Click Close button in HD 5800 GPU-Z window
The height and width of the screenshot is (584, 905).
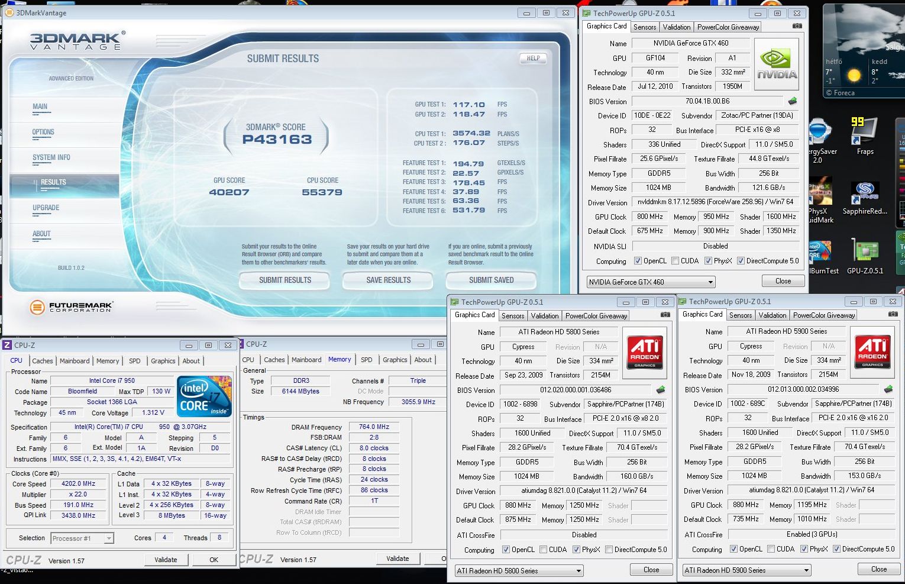(651, 570)
